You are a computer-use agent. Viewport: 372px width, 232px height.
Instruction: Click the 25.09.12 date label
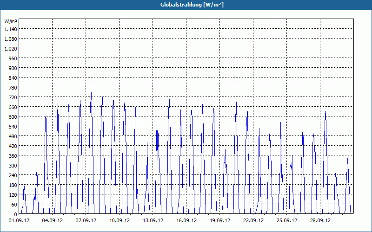point(286,221)
